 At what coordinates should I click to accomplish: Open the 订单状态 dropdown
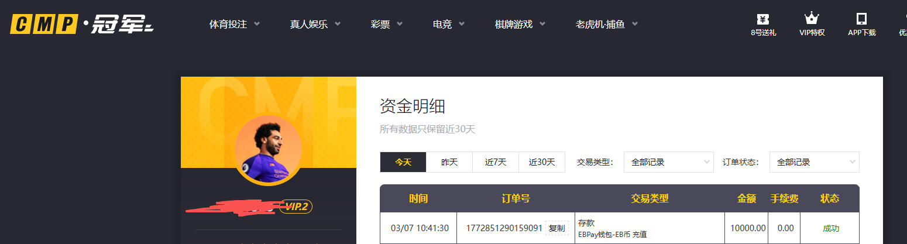pos(813,162)
